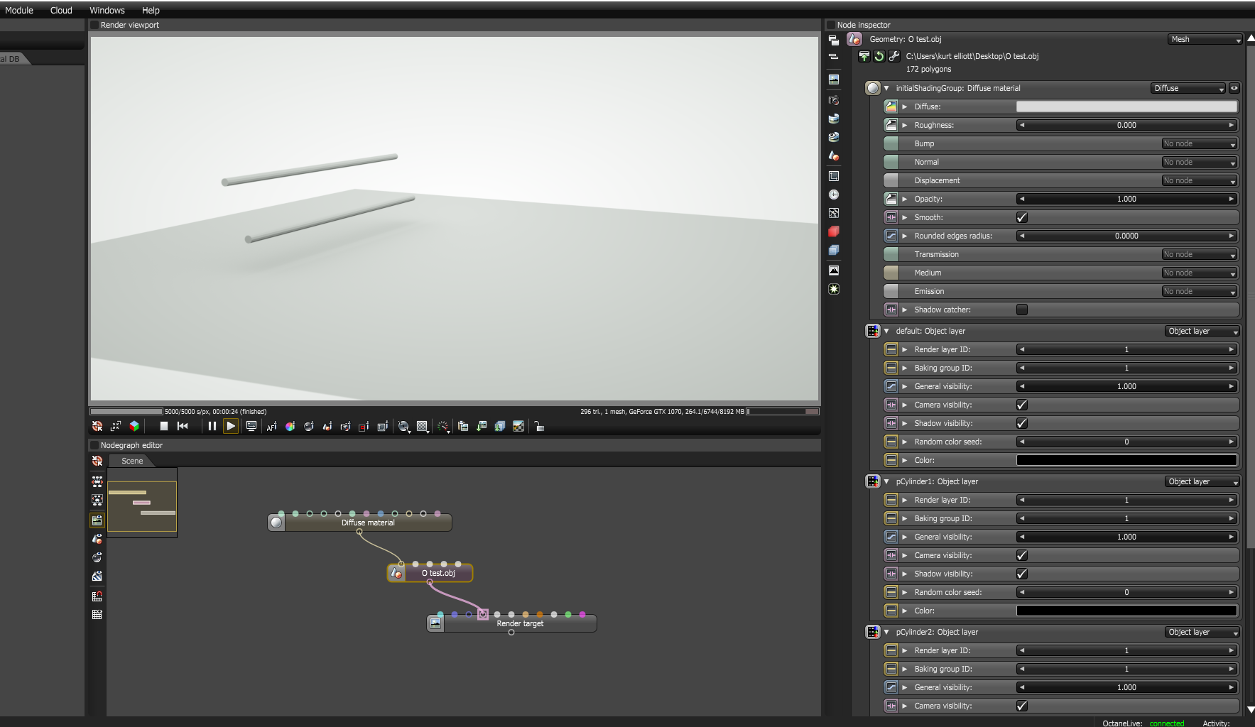Click the render priority gauge icon
Screen dimensions: 1255x727
[443, 426]
